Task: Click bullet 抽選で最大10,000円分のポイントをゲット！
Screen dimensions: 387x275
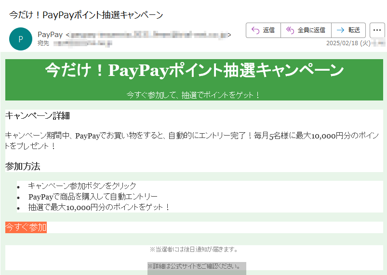Action: [99, 207]
